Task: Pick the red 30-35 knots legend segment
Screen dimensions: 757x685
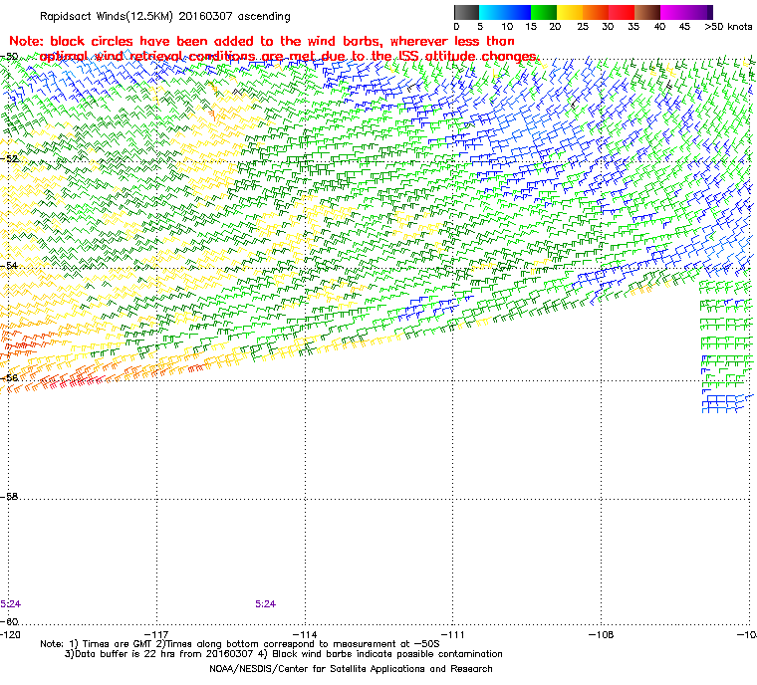Action: (622, 12)
